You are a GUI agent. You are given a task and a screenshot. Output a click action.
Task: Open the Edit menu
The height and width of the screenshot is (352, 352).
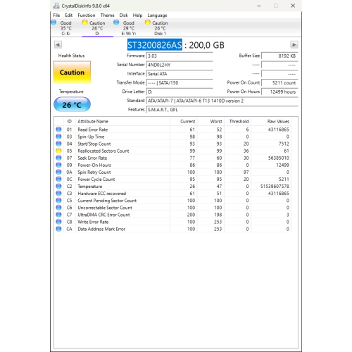[x=69, y=15]
